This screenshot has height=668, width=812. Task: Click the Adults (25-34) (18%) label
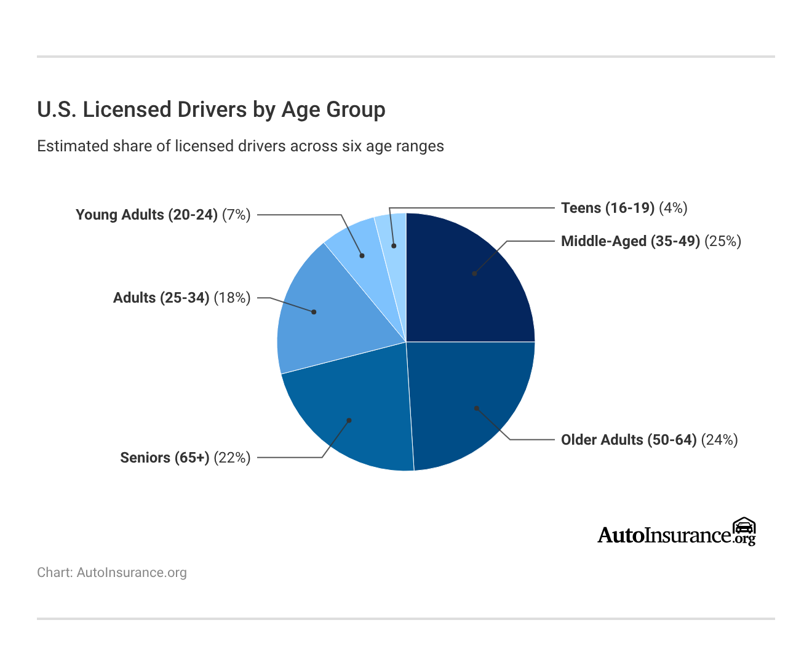[182, 298]
